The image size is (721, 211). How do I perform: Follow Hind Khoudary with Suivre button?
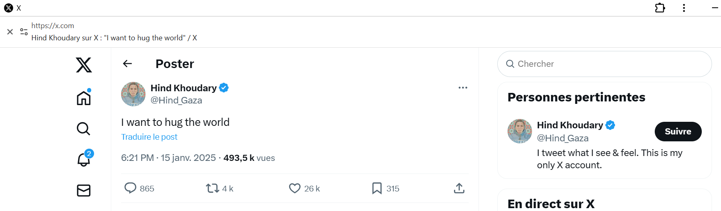point(678,132)
